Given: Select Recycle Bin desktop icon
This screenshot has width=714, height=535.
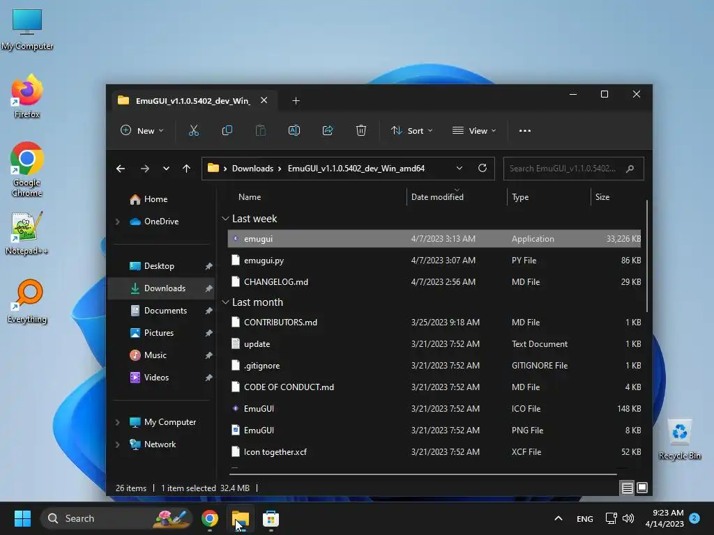Looking at the screenshot, I should tap(679, 440).
